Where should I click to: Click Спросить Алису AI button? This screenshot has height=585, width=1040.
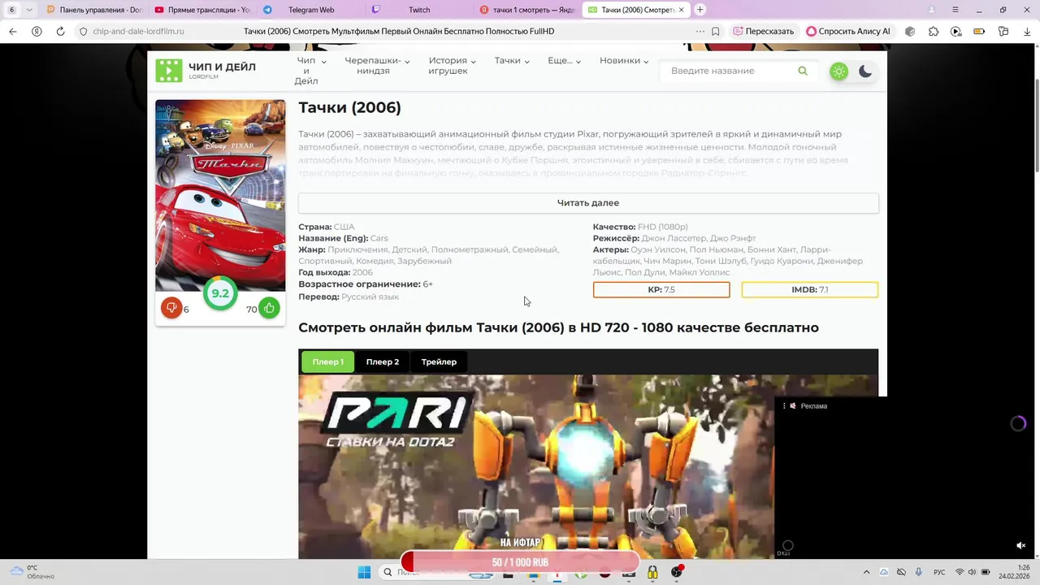(x=848, y=31)
